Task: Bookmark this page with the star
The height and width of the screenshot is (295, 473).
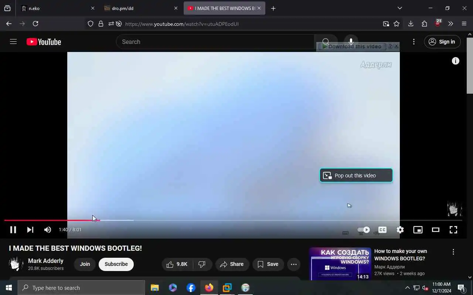Action: 397,24
